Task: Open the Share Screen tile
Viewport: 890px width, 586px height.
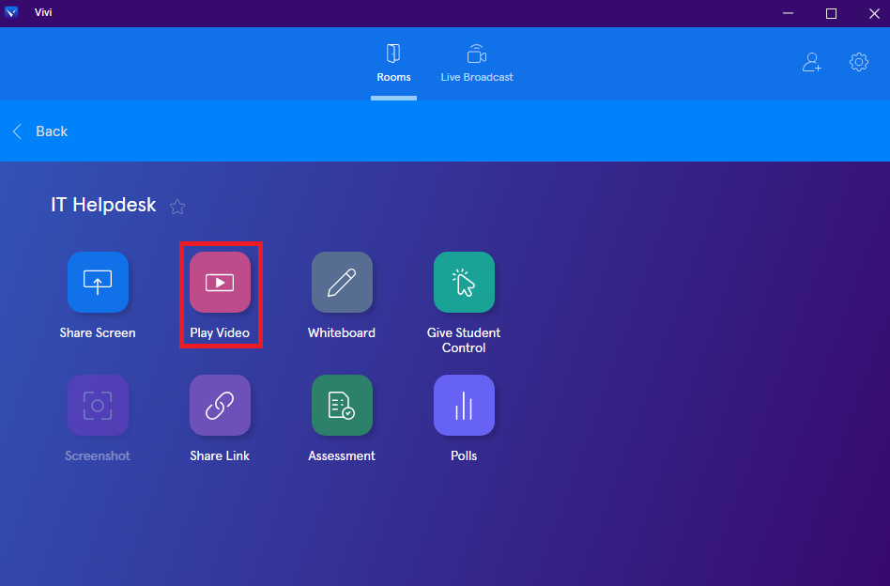Action: [98, 282]
